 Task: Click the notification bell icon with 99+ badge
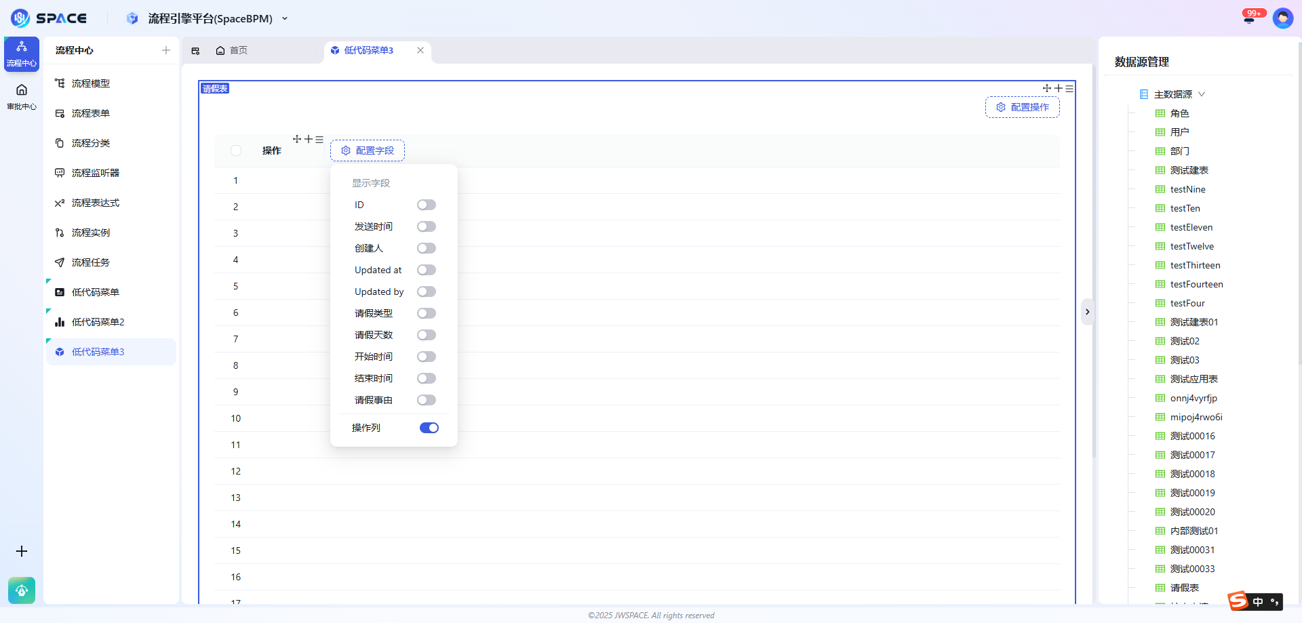pyautogui.click(x=1249, y=18)
